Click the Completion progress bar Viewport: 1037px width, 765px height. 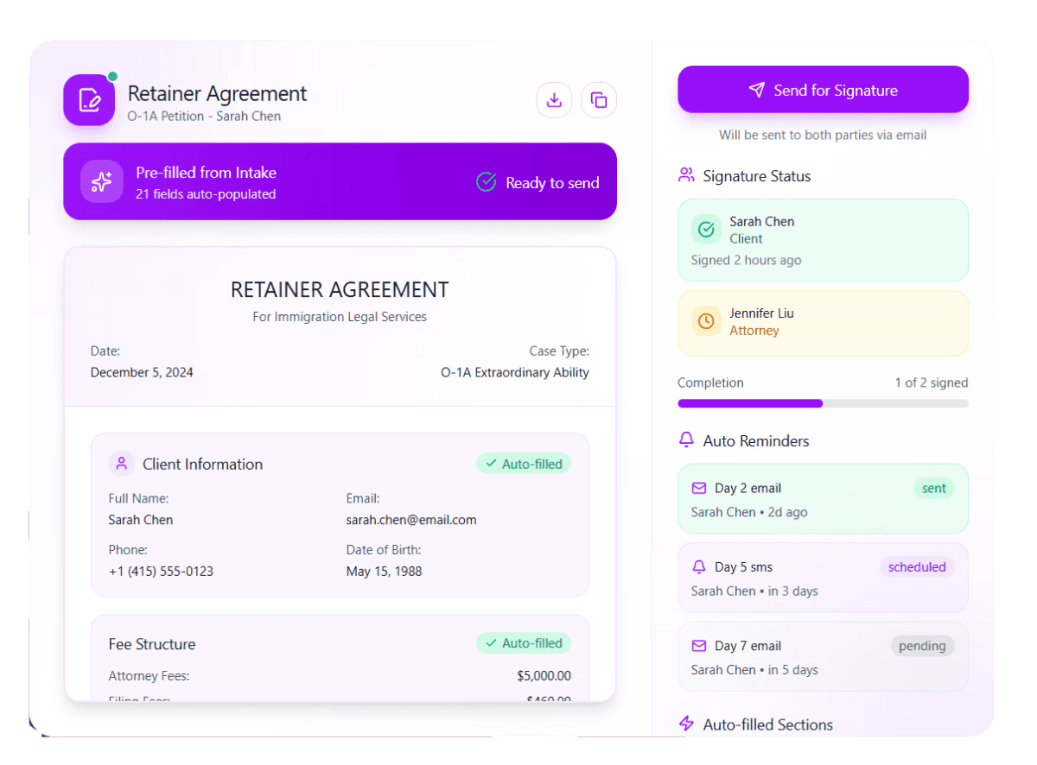[x=821, y=403]
